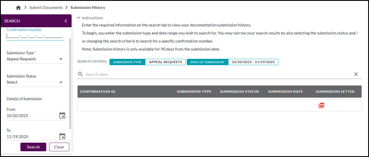Click the magnifier icon beside Search table
Screen dimensions: 369x157
[80, 74]
